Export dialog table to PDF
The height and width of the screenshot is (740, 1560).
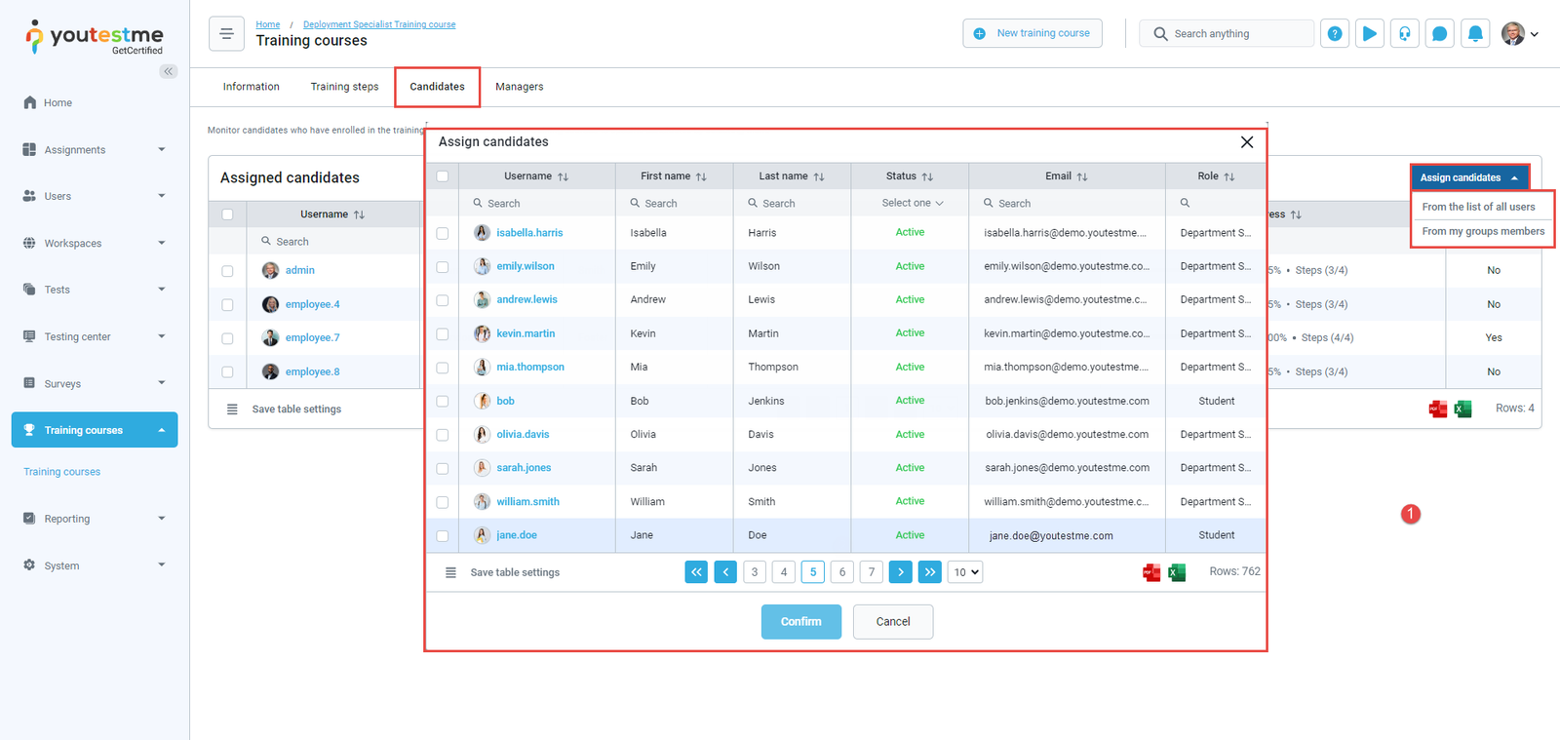click(1151, 572)
